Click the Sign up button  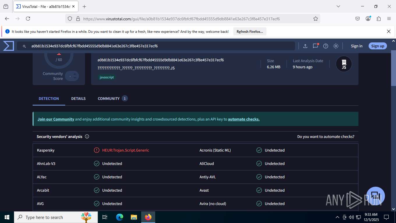pos(378,46)
